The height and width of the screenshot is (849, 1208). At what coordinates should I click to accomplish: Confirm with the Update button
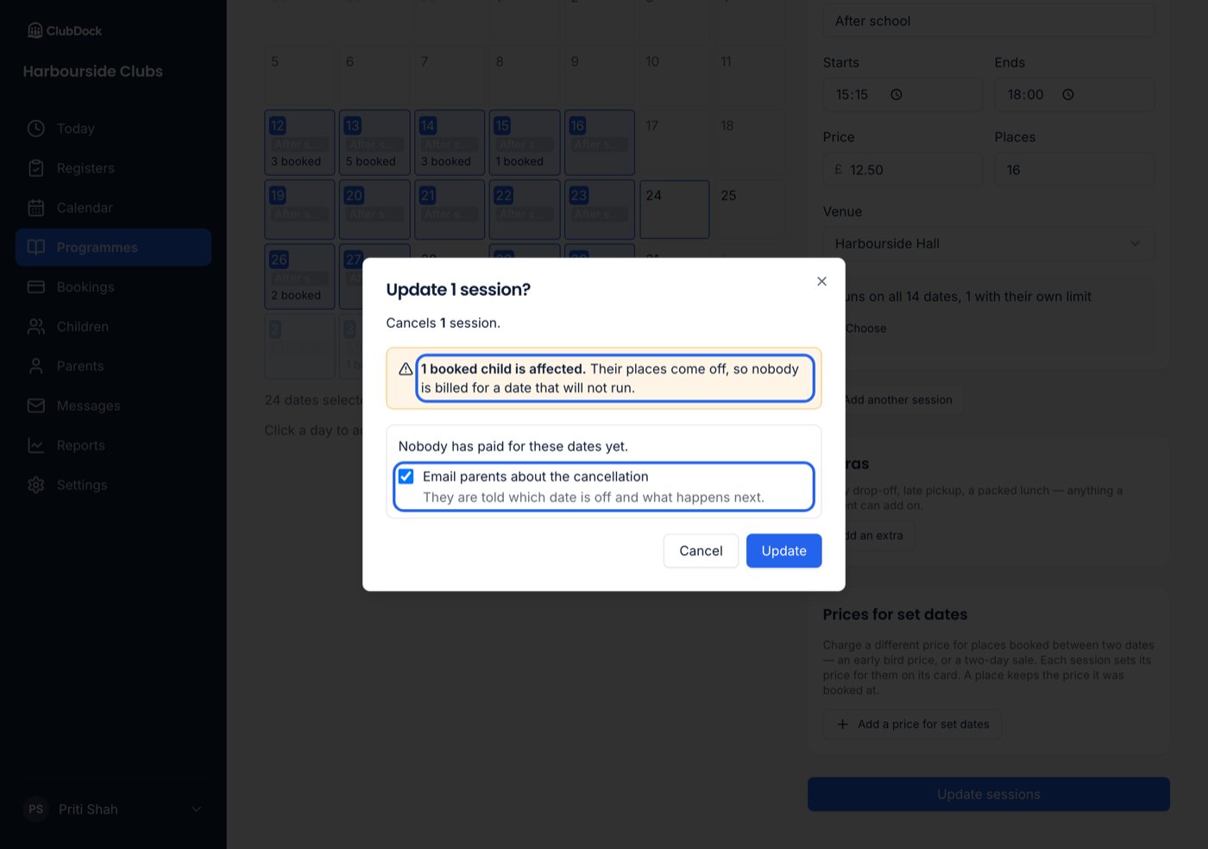[x=783, y=550]
